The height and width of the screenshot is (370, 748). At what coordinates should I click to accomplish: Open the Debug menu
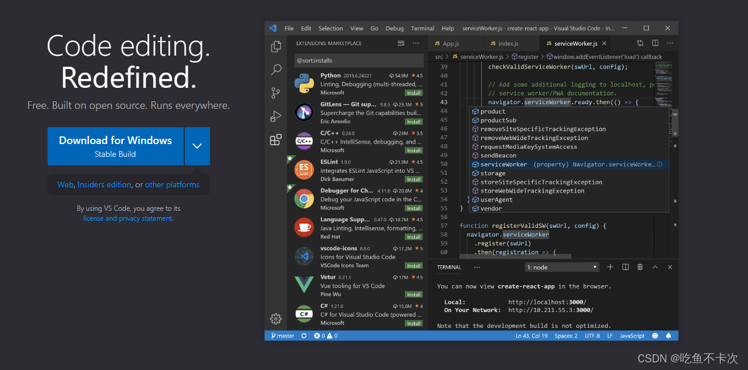click(x=395, y=28)
